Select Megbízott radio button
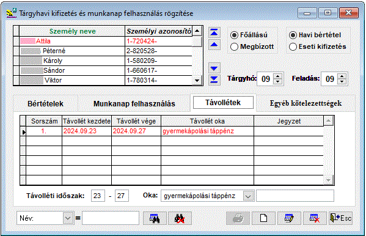 pos(234,46)
